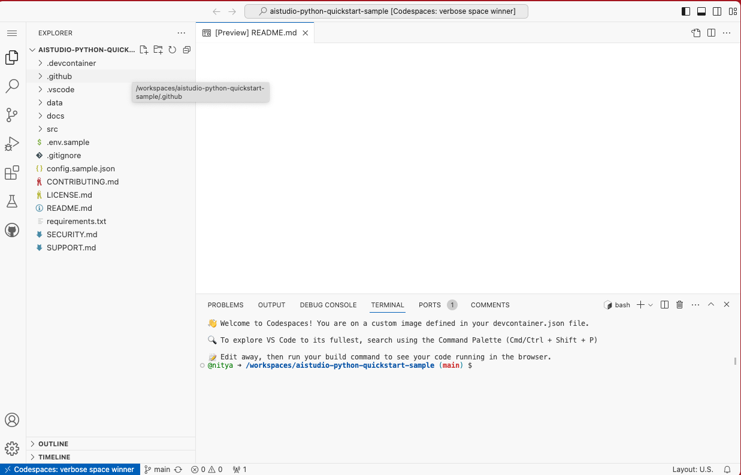Select the TERMINAL panel tab
Image resolution: width=741 pixels, height=475 pixels.
(x=388, y=305)
